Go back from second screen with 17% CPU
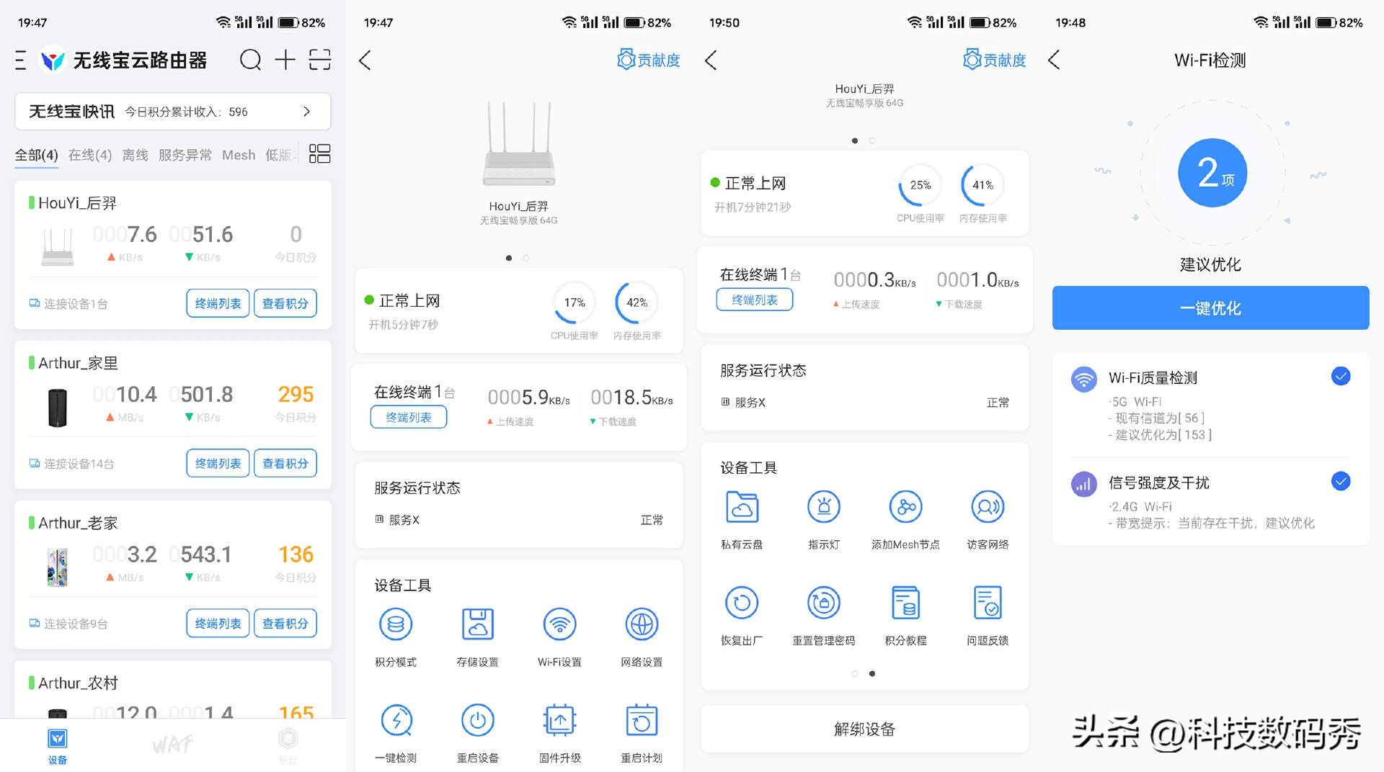Image resolution: width=1384 pixels, height=772 pixels. click(365, 60)
